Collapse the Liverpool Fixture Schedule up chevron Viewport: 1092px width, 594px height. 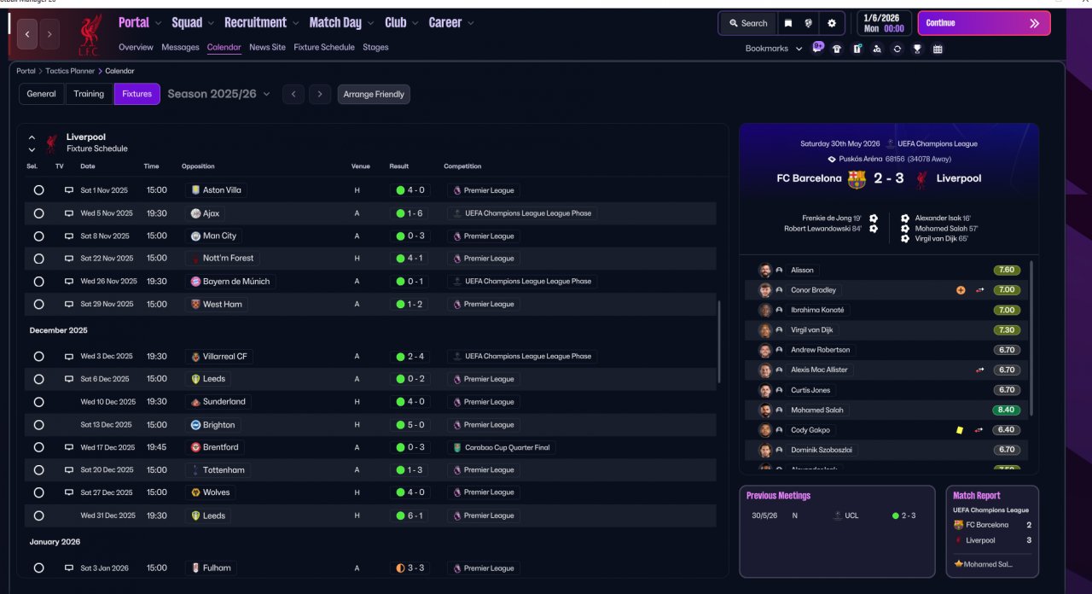[x=32, y=137]
